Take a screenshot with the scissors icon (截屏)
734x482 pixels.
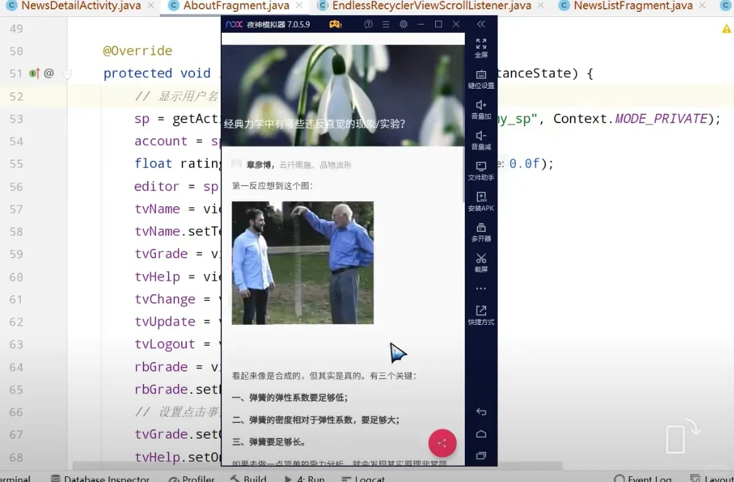481,263
